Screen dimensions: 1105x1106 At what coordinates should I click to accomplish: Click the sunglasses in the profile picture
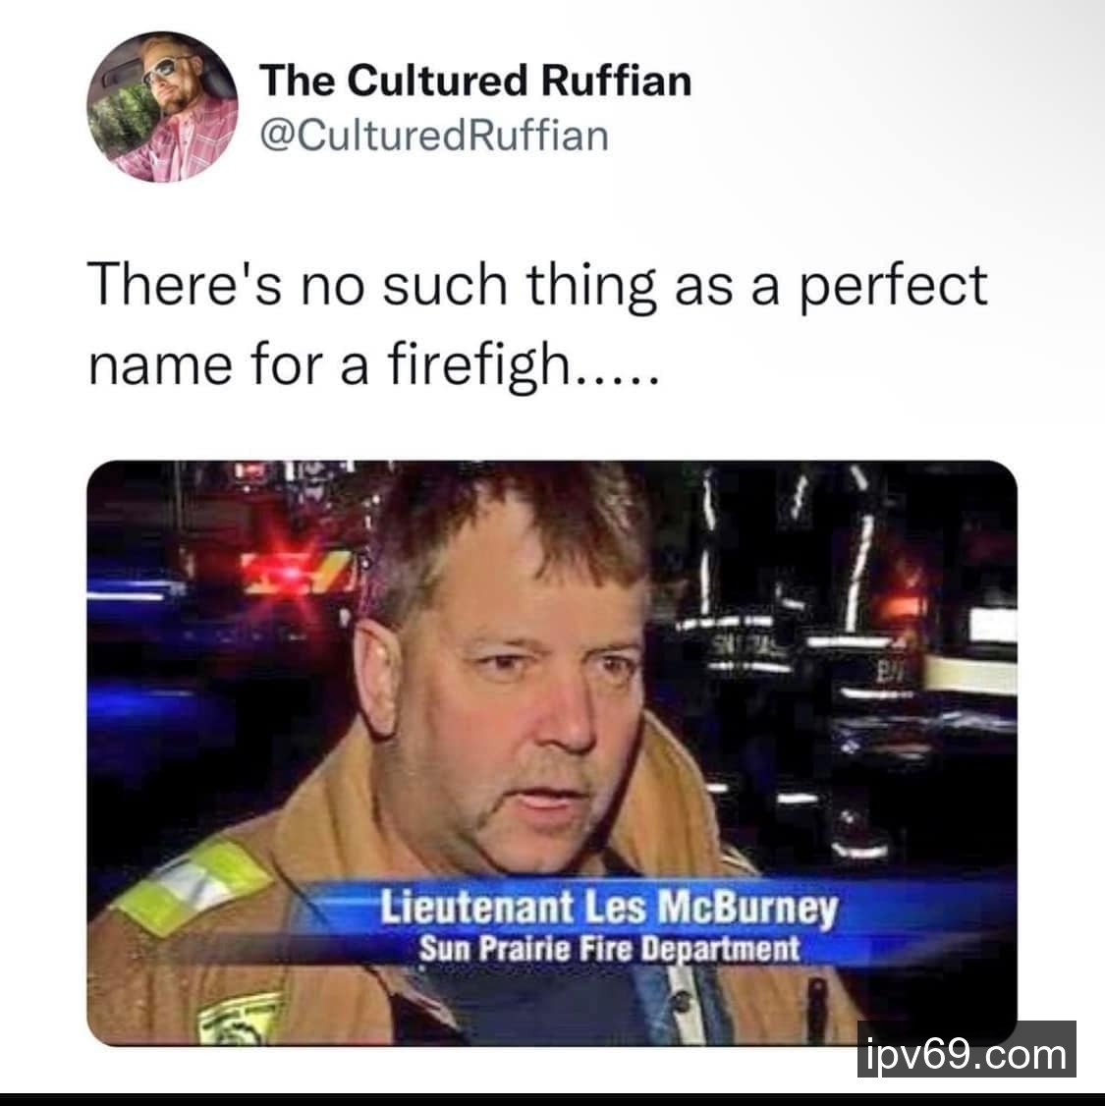pyautogui.click(x=166, y=69)
